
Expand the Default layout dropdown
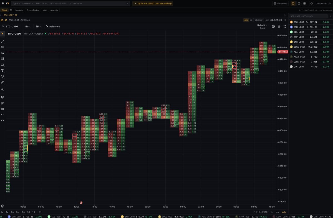coord(262,25)
